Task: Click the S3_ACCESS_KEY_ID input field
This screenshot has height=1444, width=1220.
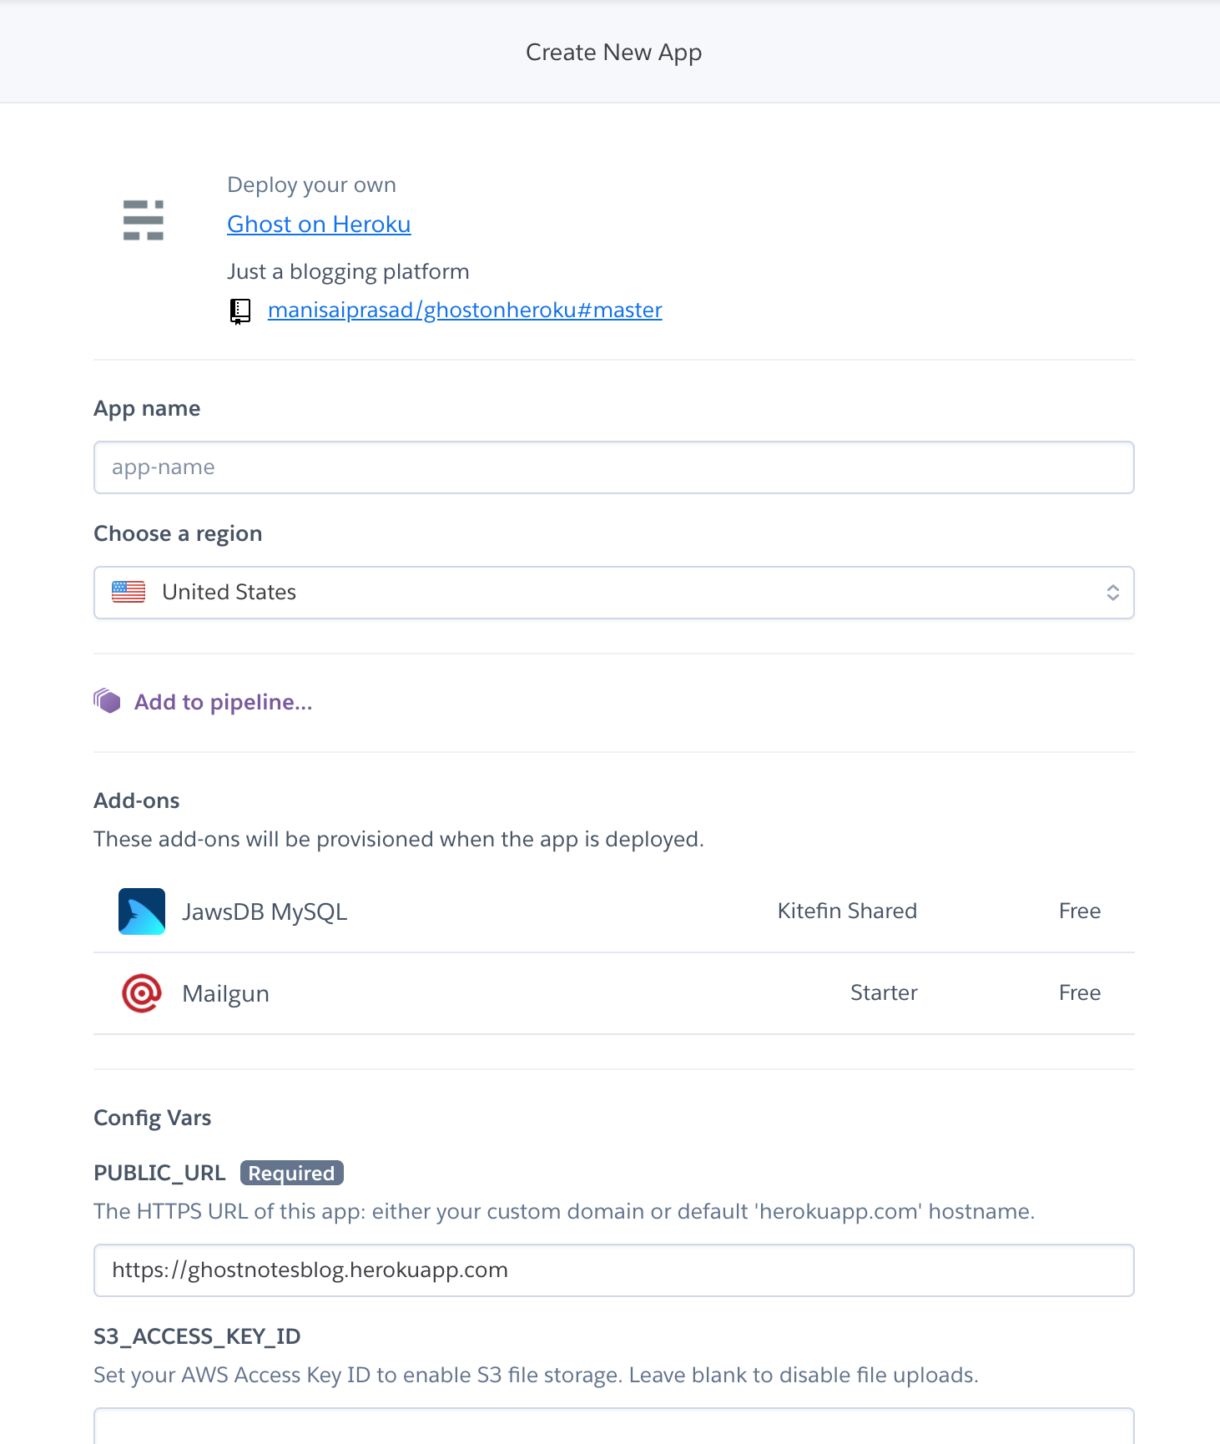Action: 613,1427
